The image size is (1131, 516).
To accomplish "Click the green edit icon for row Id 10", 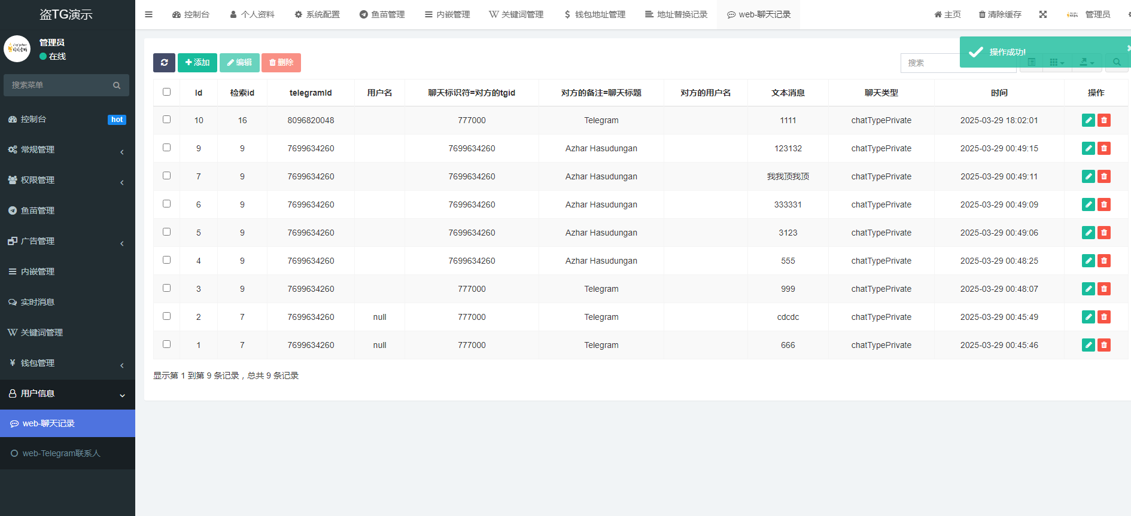I will point(1088,120).
